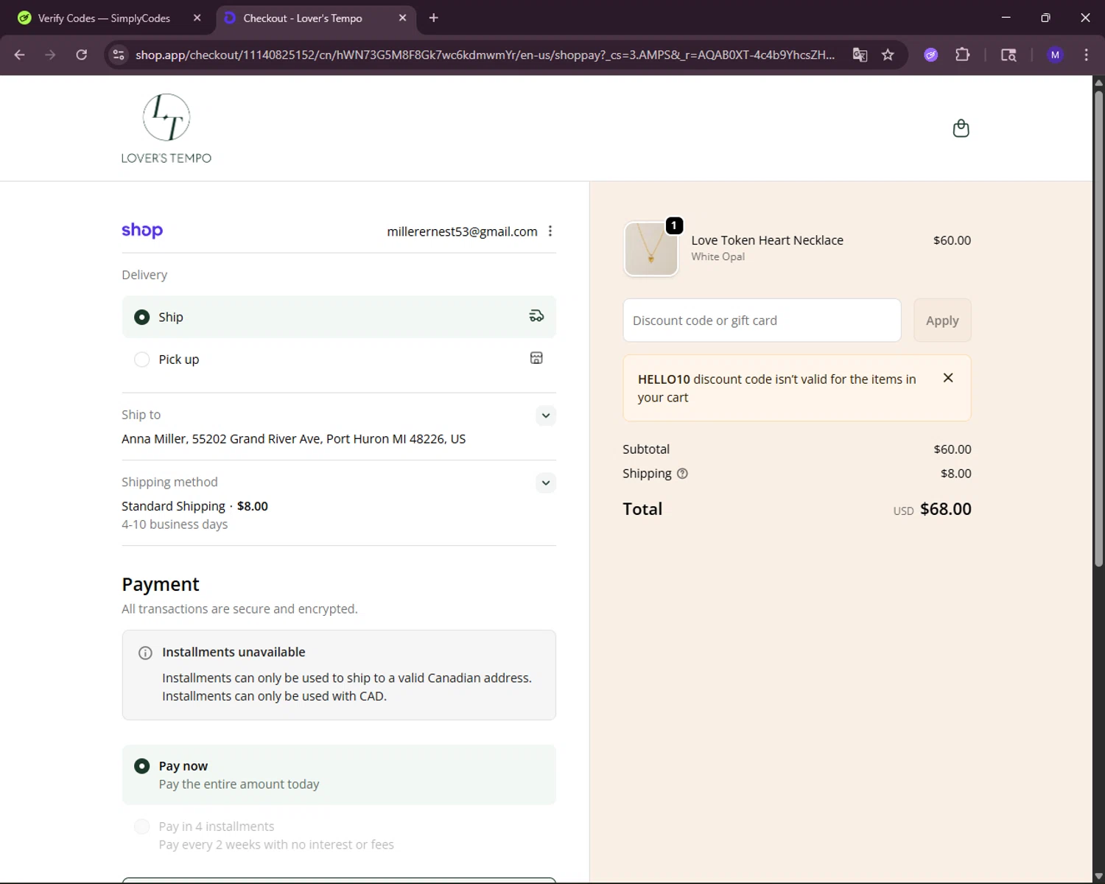The height and width of the screenshot is (884, 1105).
Task: Open the side panel search icon
Action: [x=1008, y=55]
